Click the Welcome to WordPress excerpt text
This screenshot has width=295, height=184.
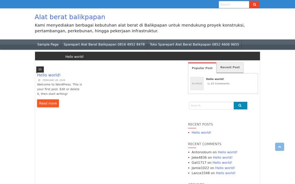coord(59,89)
